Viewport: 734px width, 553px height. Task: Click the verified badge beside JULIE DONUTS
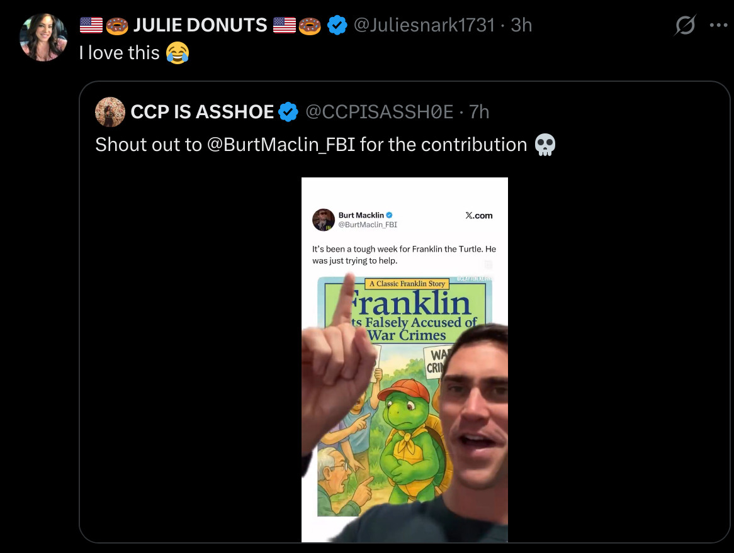337,26
